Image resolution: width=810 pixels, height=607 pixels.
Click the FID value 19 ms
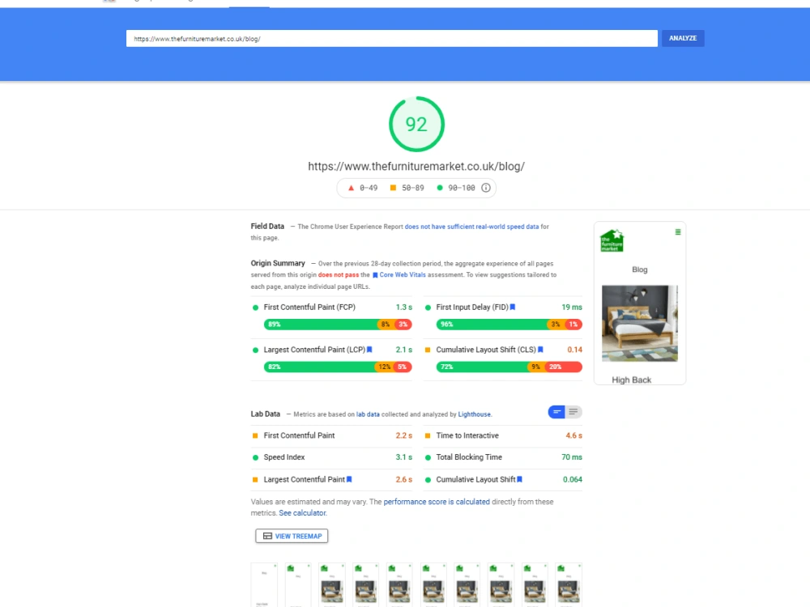tap(572, 307)
